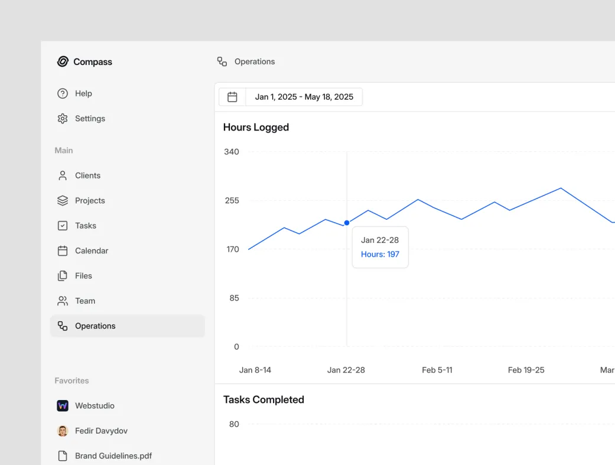
Task: Click the Hours Logged chart heading
Action: (256, 128)
